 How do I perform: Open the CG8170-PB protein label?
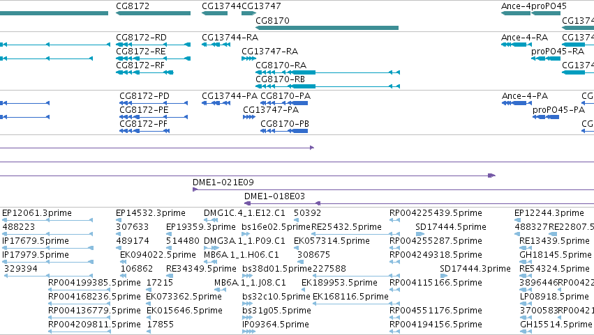[x=285, y=124]
